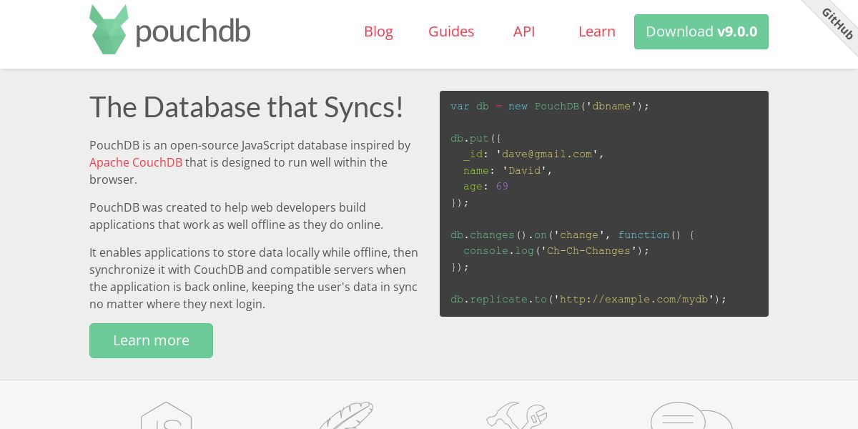
Task: Click the code line 'var db = new PouchDB('dbname');'
Action: [x=550, y=106]
